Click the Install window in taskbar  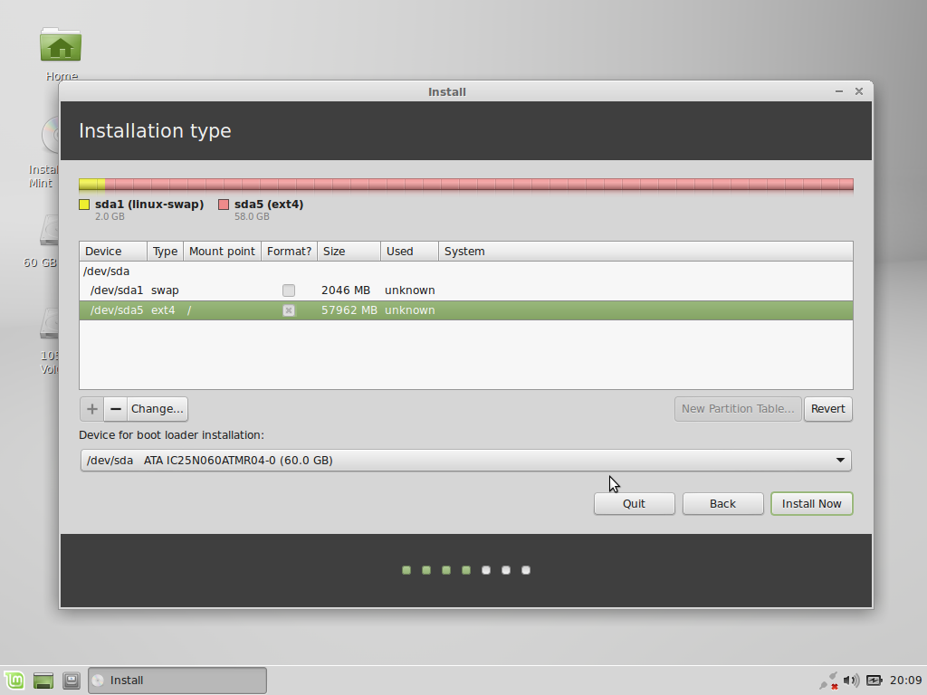(177, 681)
